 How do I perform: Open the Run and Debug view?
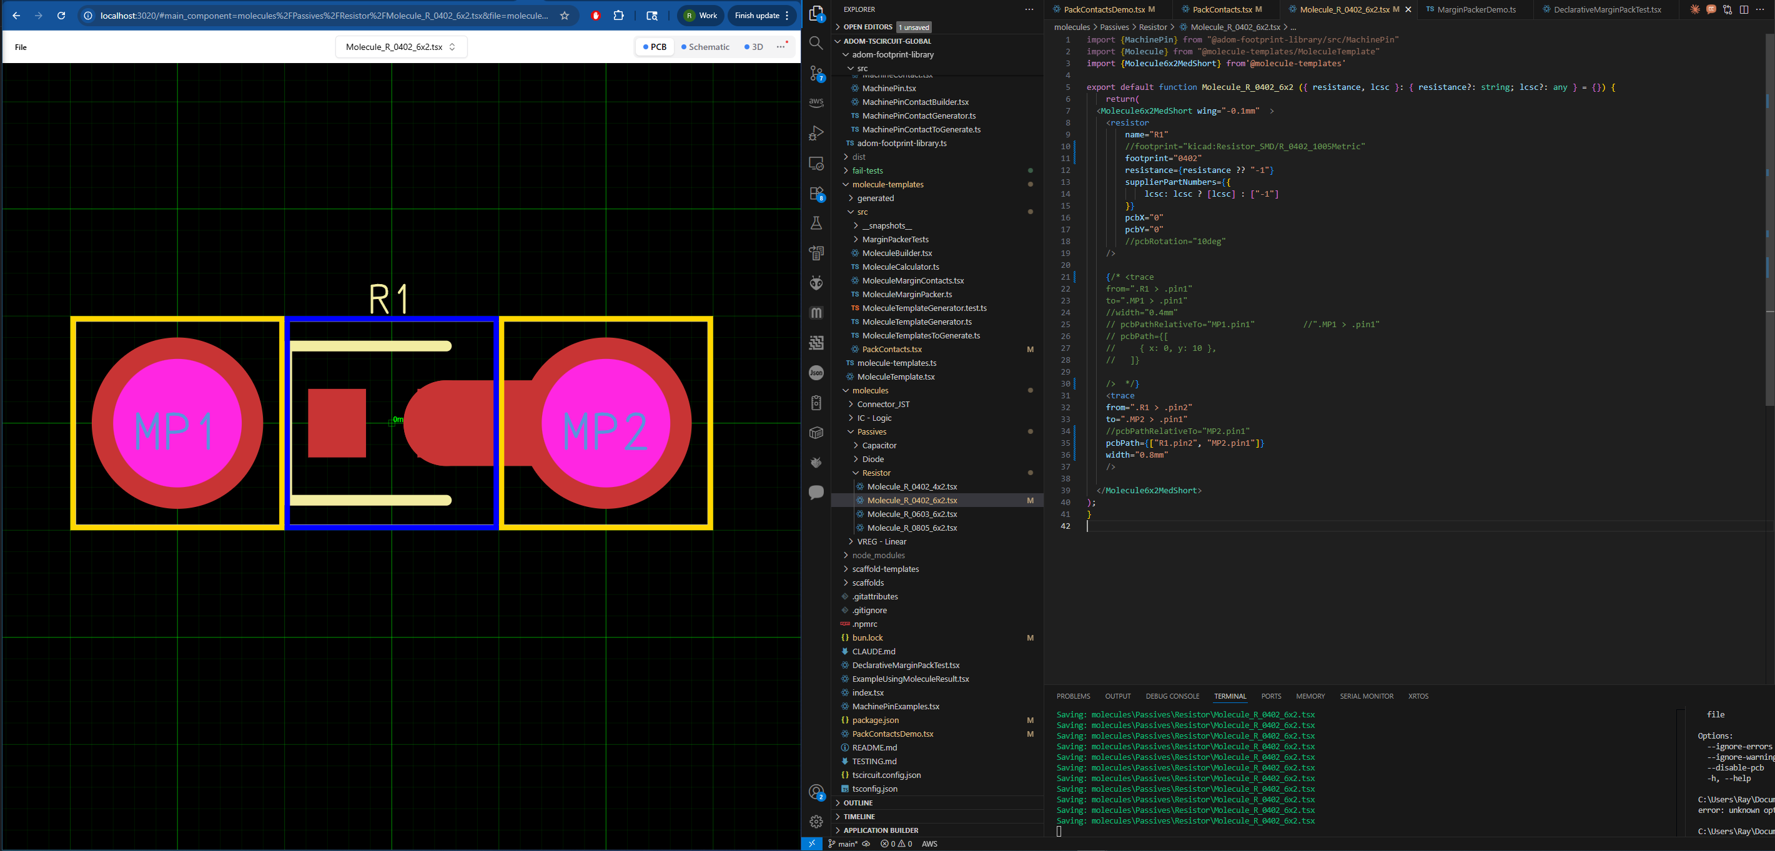[x=816, y=133]
